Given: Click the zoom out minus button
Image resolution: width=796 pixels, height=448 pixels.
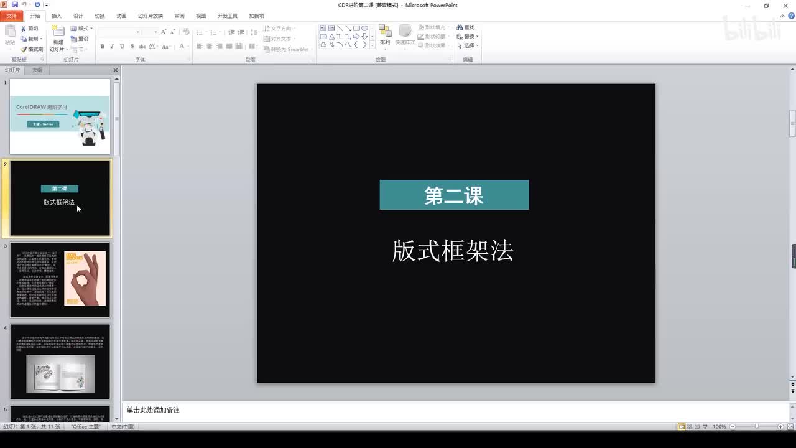Looking at the screenshot, I should point(733,427).
